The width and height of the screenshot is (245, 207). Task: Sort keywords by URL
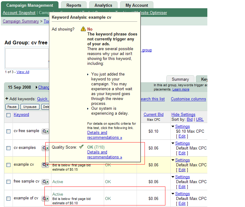pyautogui.click(x=200, y=120)
